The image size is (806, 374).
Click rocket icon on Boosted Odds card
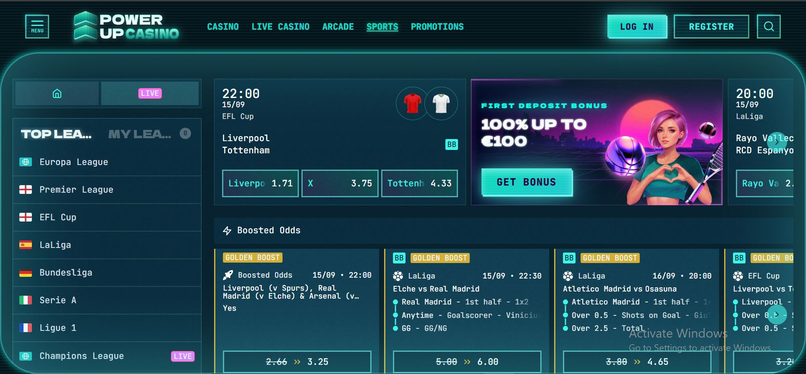pos(228,275)
